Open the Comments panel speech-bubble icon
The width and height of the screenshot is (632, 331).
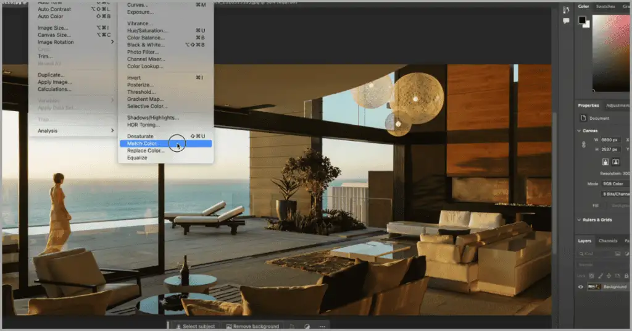point(566,21)
